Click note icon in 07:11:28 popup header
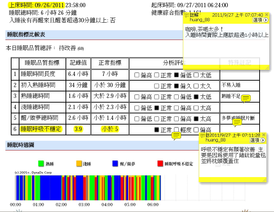Screen dimensions: 274x212 tap(203, 135)
